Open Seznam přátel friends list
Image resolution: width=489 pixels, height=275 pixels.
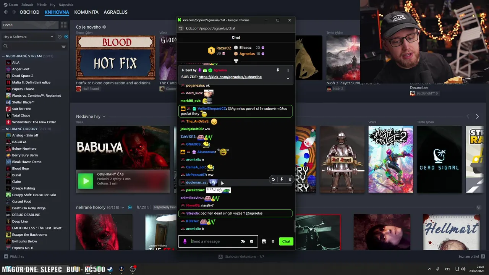tap(471, 257)
